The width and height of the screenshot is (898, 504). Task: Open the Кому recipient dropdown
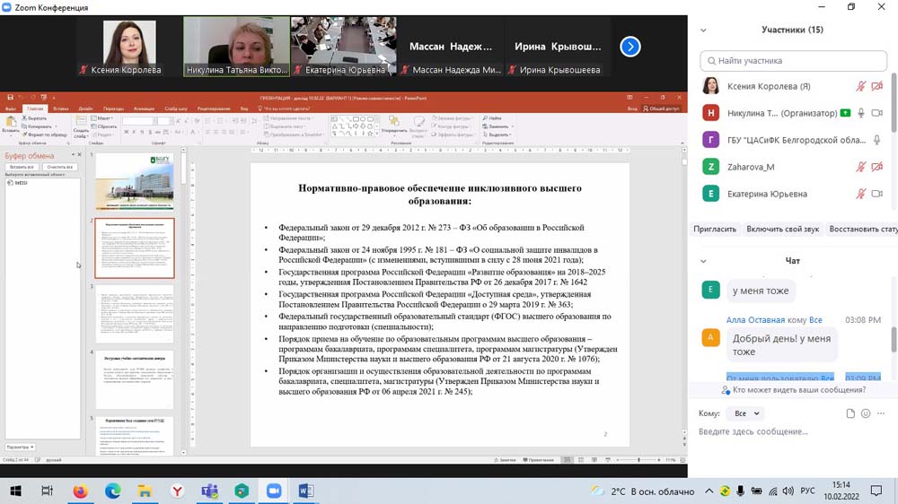click(x=745, y=413)
